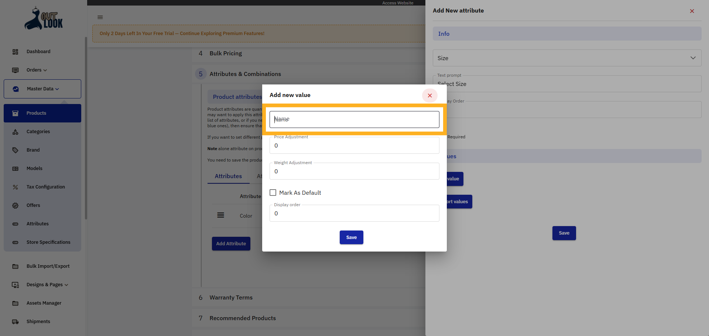Save the new attribute value
This screenshot has width=709, height=336.
coord(351,237)
